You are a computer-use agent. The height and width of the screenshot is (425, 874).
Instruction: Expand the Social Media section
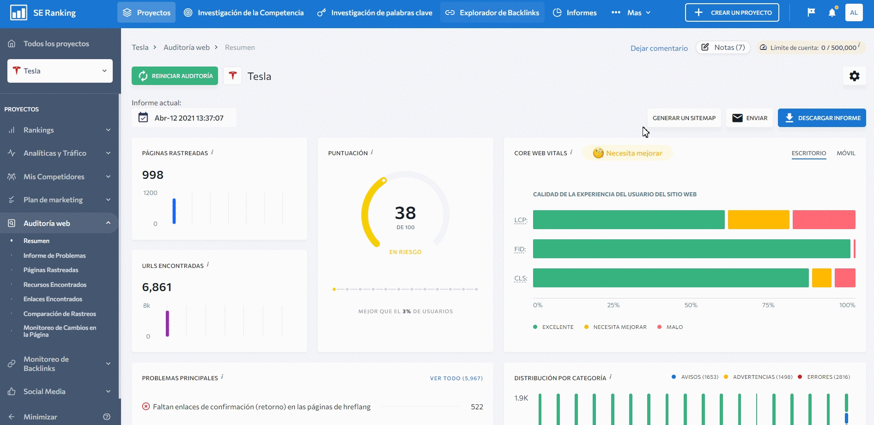[x=108, y=391]
